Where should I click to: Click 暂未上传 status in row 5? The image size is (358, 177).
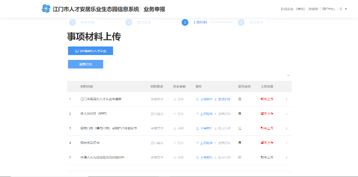[267, 158]
